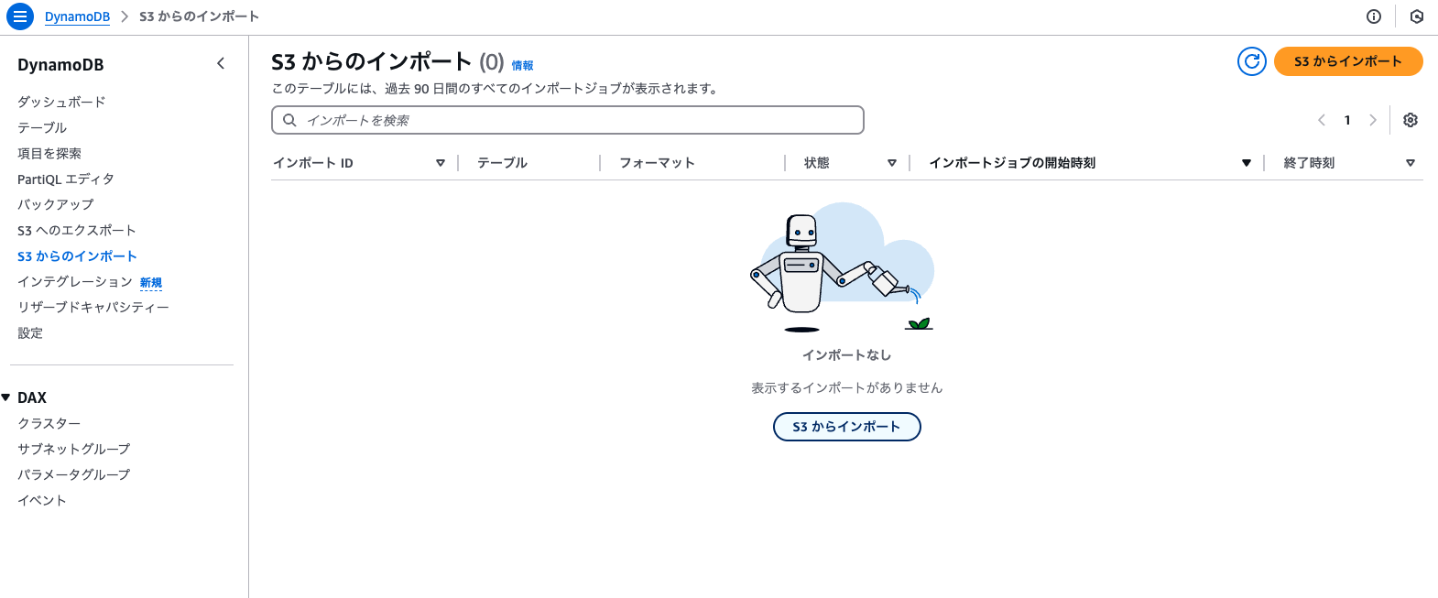Image resolution: width=1438 pixels, height=598 pixels.
Task: Open table preferences gear icon
Action: [1411, 120]
